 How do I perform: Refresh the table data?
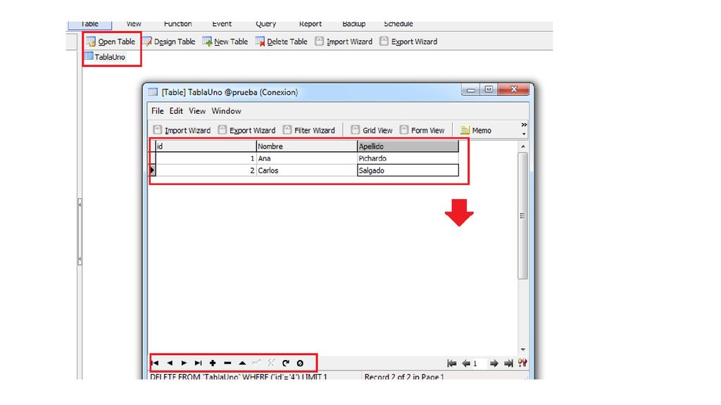click(286, 364)
